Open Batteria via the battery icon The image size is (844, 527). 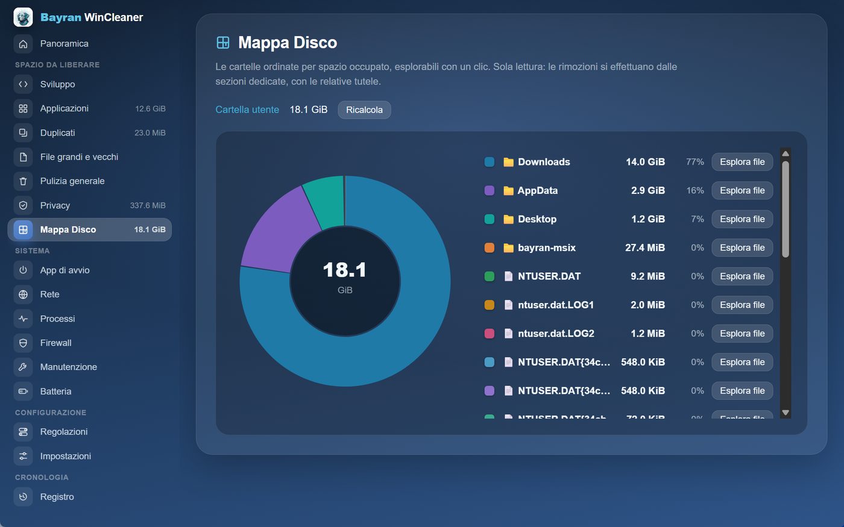pyautogui.click(x=23, y=391)
